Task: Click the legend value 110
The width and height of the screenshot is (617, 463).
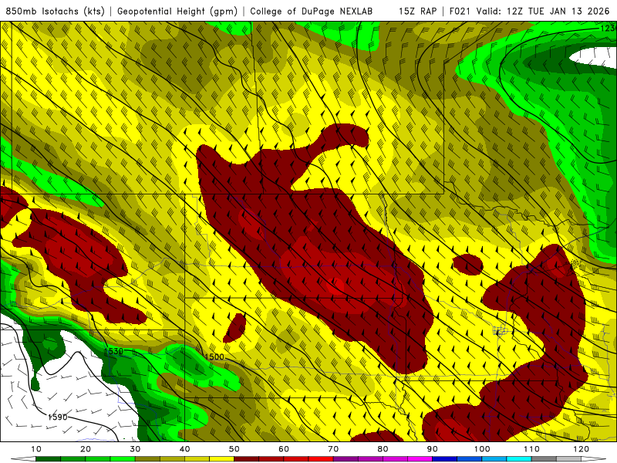Action: (531, 449)
